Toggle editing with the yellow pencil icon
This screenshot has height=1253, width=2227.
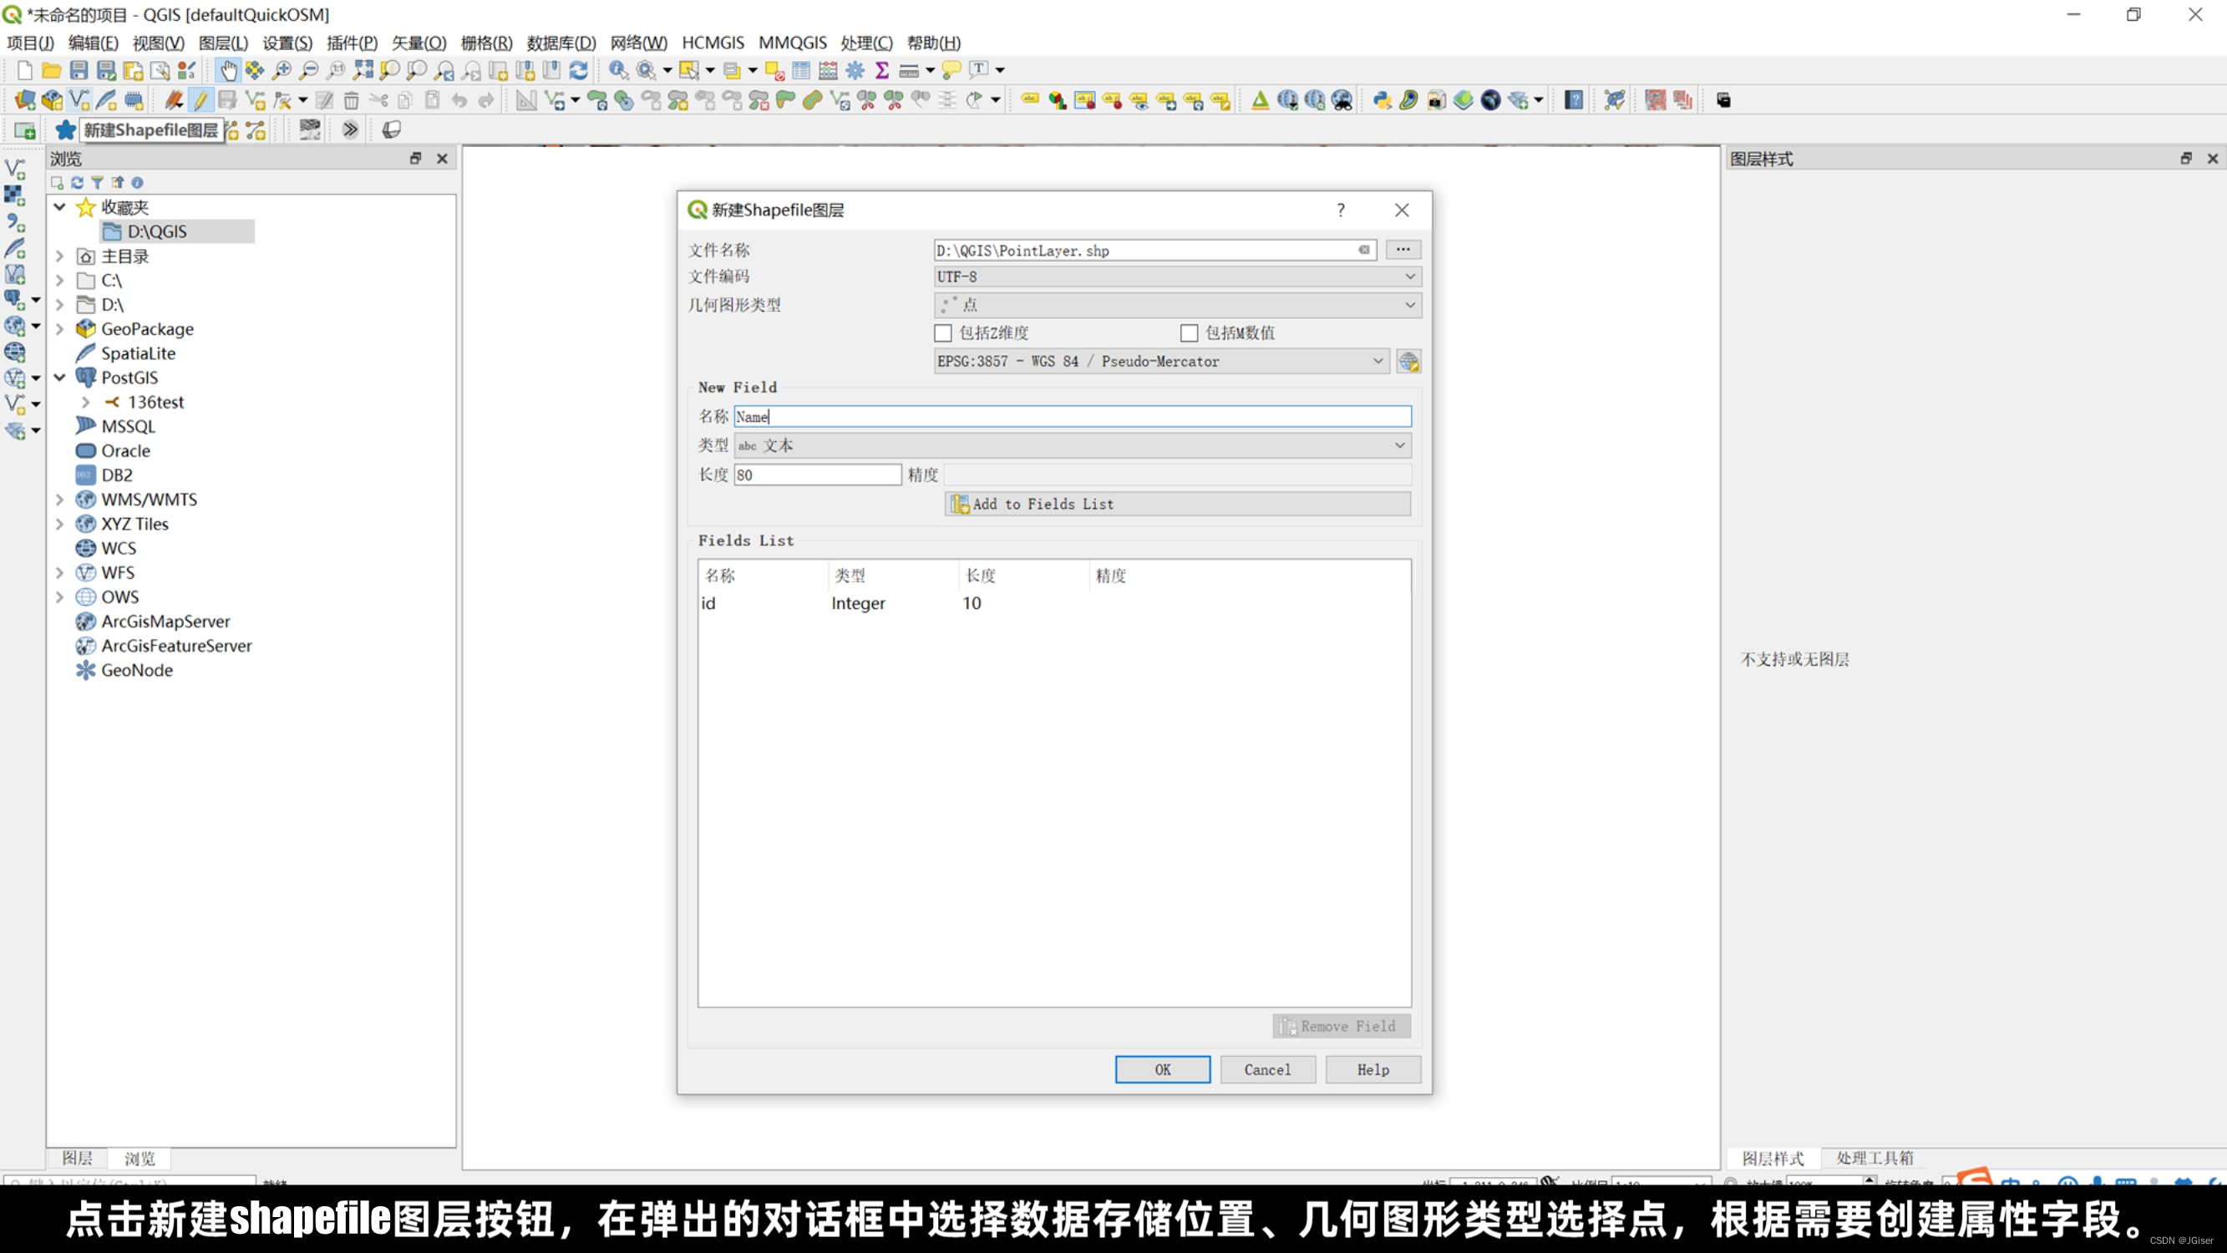pos(200,100)
